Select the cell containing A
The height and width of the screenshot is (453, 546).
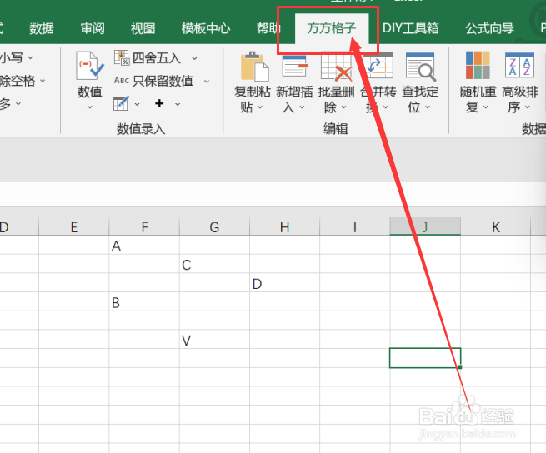[144, 246]
